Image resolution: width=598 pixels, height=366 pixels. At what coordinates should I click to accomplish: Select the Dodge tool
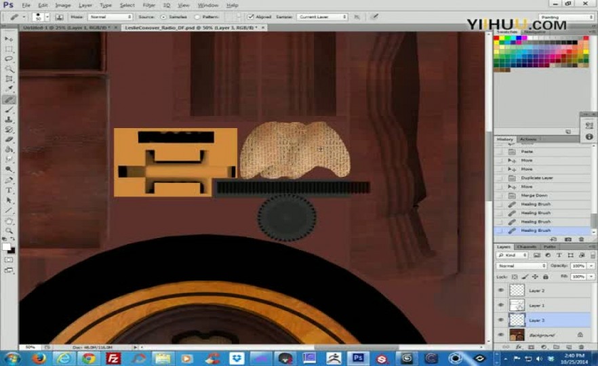[x=9, y=169]
